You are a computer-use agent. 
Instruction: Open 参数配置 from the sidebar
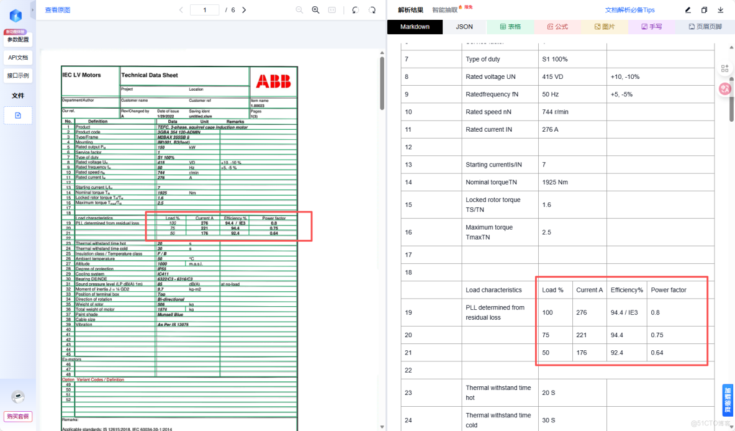pos(17,39)
